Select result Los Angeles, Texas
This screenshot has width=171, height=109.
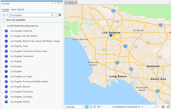tap(19, 46)
